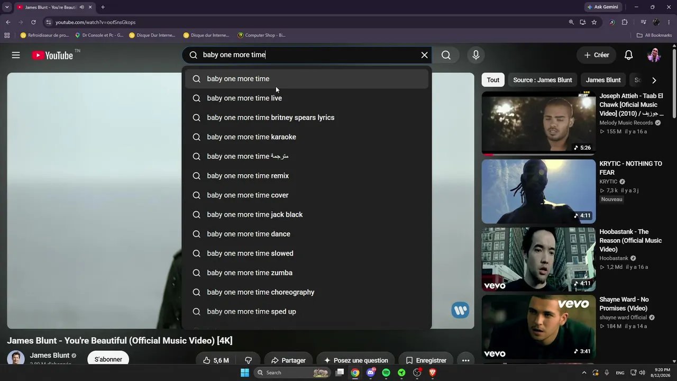The width and height of the screenshot is (677, 381).
Task: Select "baby one more time choreography" suggestion
Action: pos(307,292)
